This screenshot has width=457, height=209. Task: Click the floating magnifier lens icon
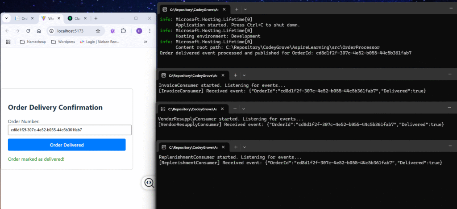point(149,183)
